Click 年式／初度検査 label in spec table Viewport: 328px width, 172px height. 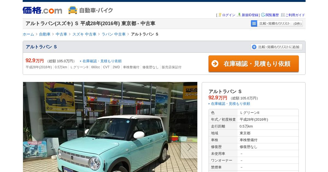223,119
